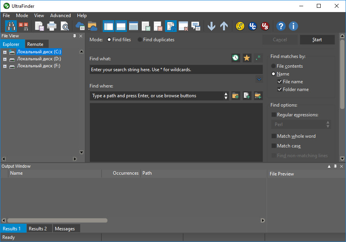
Task: Jump to next result with down arrow
Action: point(211,26)
